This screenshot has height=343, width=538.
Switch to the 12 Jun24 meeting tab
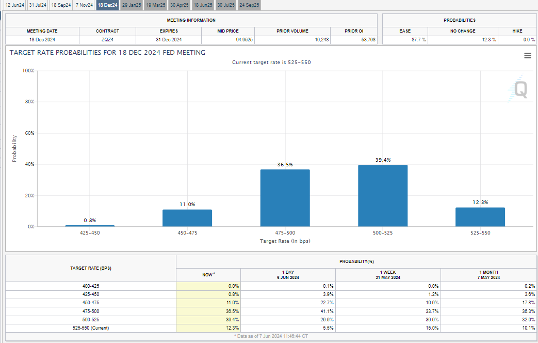15,5
